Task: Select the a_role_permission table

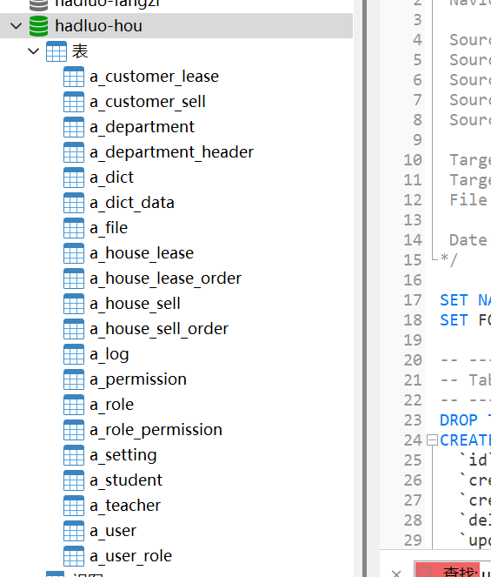Action: tap(156, 430)
